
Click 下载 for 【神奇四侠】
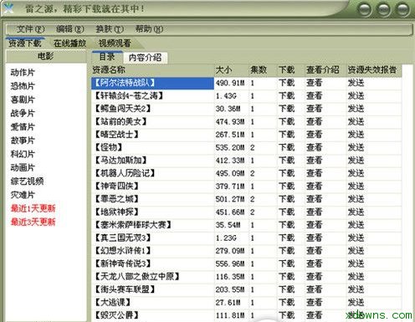(286, 186)
